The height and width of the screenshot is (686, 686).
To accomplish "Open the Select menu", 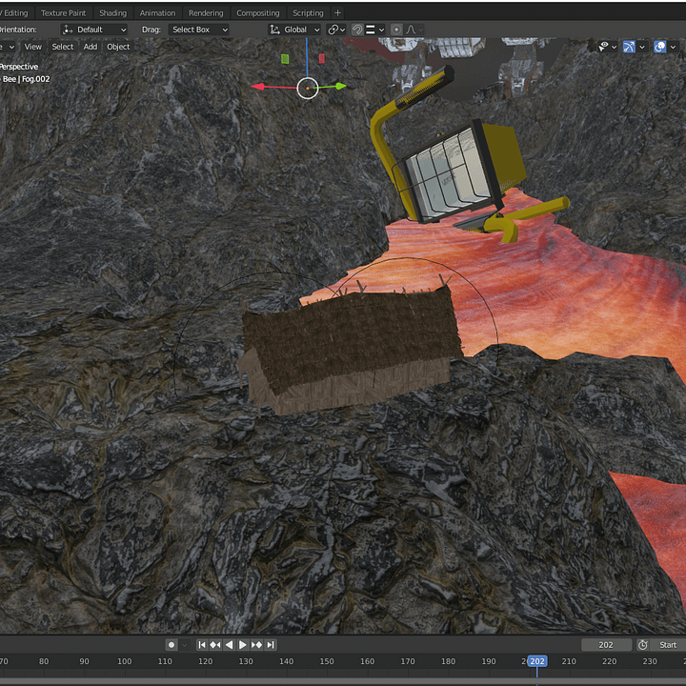I will point(63,47).
